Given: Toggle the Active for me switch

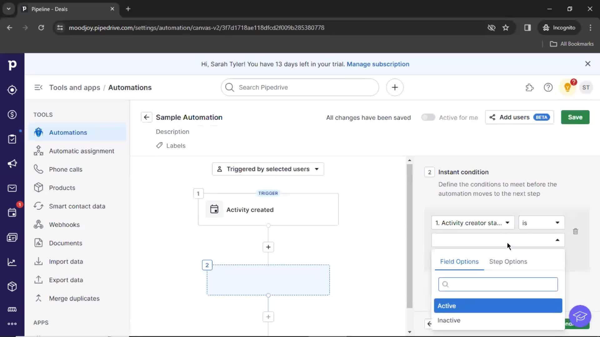Looking at the screenshot, I should click(x=428, y=117).
